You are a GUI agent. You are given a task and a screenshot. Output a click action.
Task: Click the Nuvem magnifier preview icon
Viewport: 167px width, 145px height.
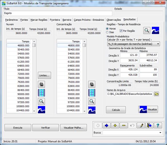click(x=41, y=101)
